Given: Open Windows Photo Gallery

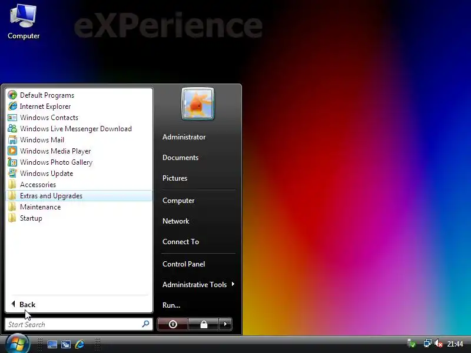Looking at the screenshot, I should click(79, 162).
